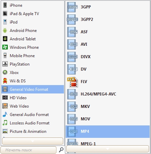The width and height of the screenshot is (151, 154).
Task: Choose the Android Phone category
Action: click(x=33, y=31)
